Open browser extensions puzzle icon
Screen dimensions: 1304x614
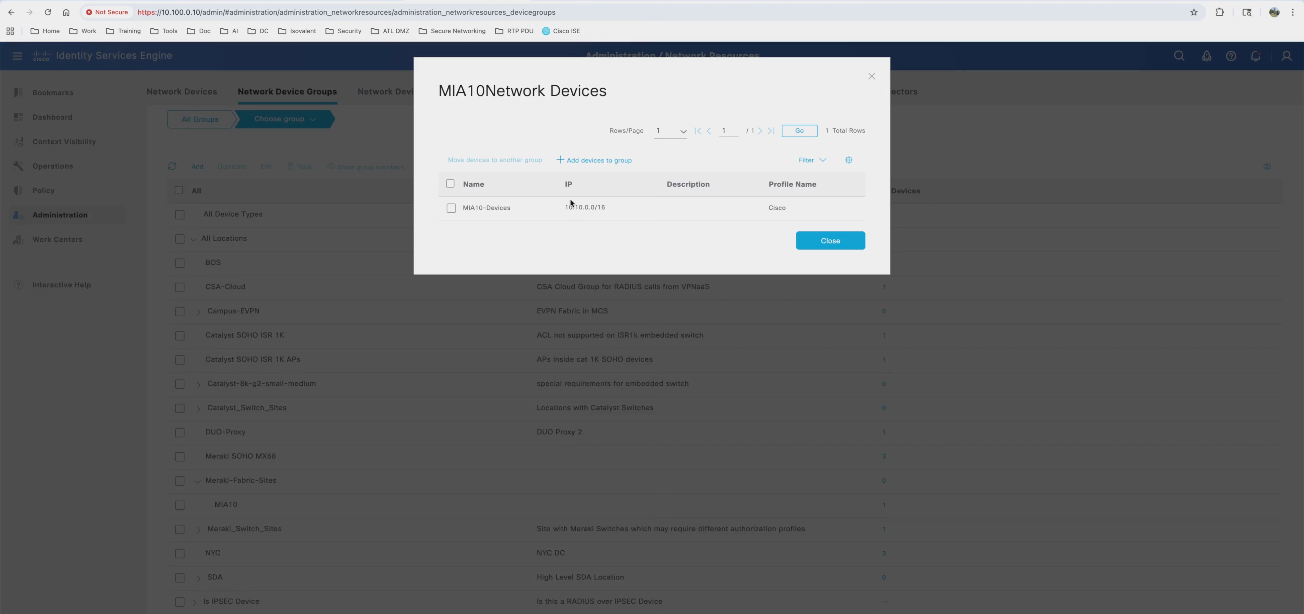click(1220, 12)
